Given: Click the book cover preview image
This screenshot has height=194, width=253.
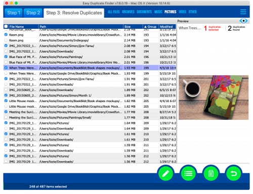Looking at the screenshot, I should (x=214, y=98).
